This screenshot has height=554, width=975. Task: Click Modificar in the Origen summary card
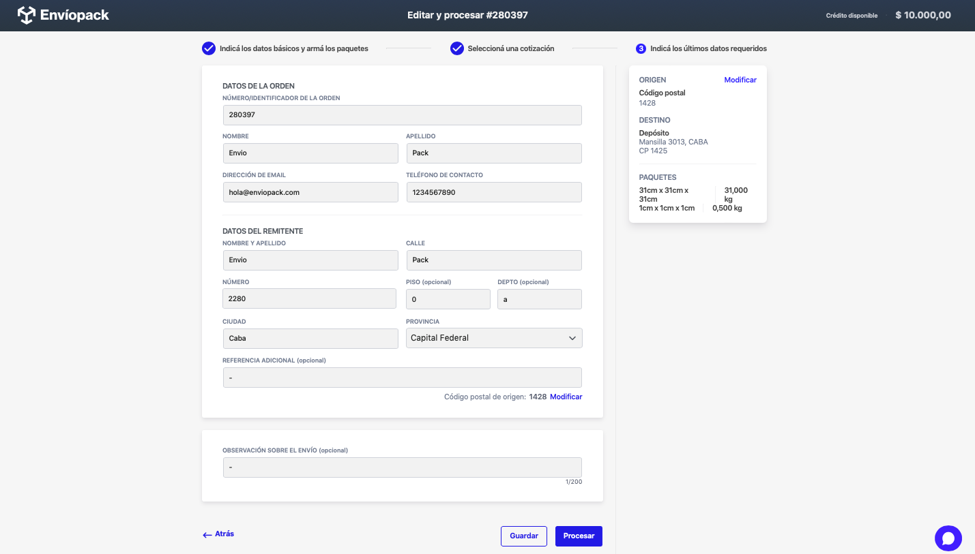[x=740, y=80]
